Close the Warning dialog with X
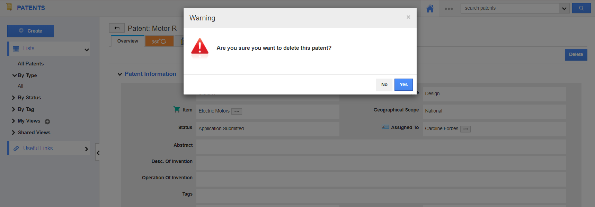This screenshot has width=595, height=207. coord(408,17)
